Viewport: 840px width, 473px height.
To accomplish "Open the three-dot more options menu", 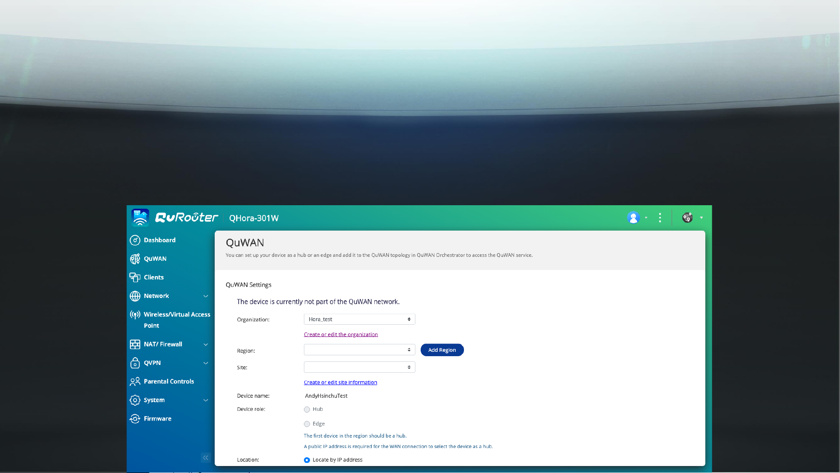I will tap(660, 217).
